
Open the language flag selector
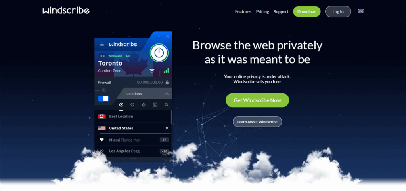click(x=361, y=11)
